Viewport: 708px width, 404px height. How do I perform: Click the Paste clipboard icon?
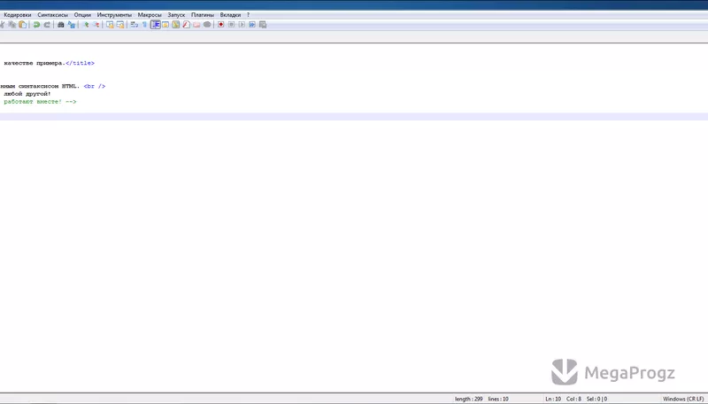(23, 25)
